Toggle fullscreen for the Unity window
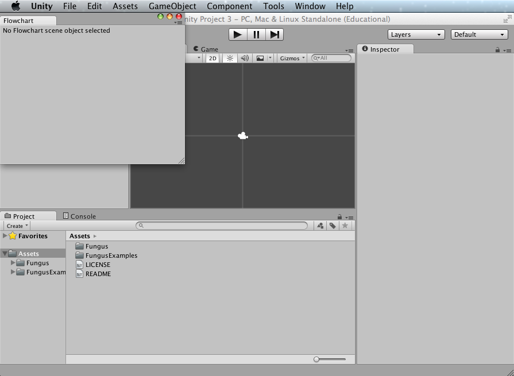 507,20
